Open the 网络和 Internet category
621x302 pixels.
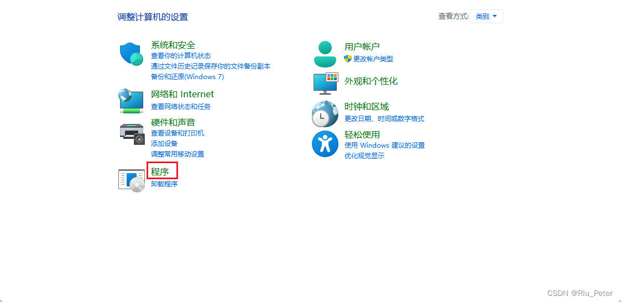(182, 95)
